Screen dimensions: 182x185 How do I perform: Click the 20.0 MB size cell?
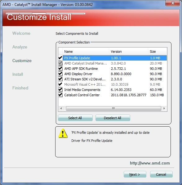156,63
